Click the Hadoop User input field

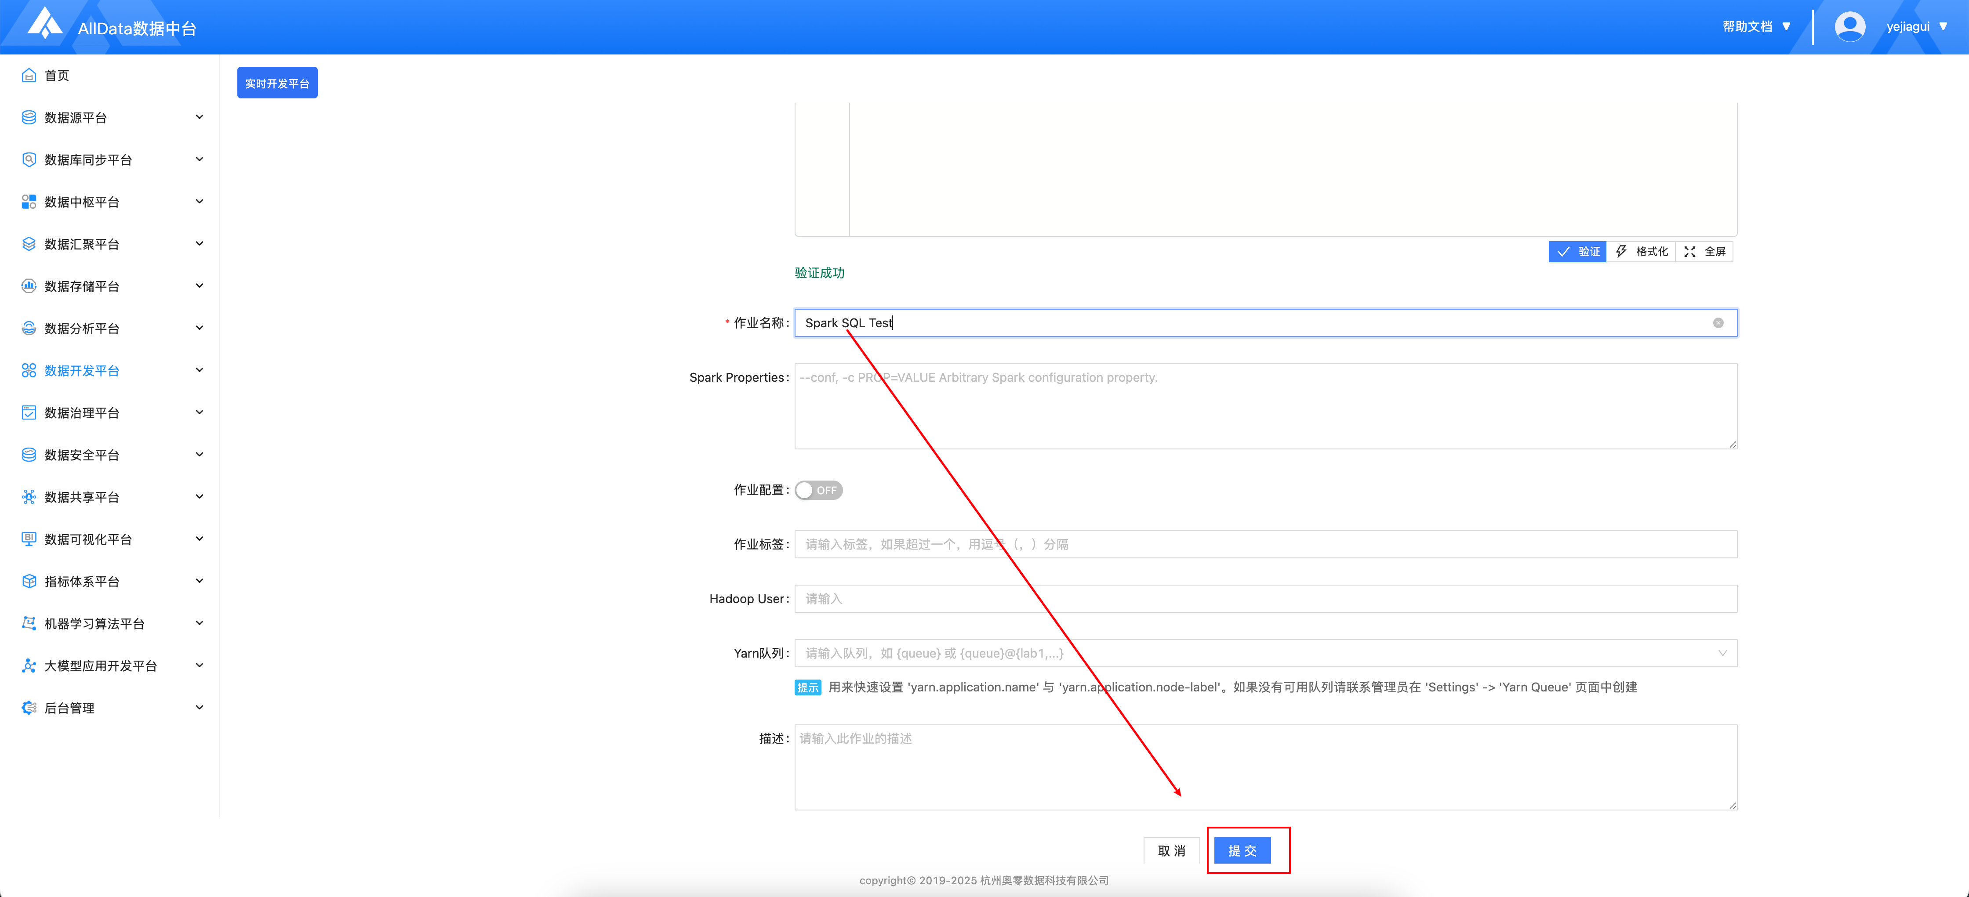click(1265, 599)
